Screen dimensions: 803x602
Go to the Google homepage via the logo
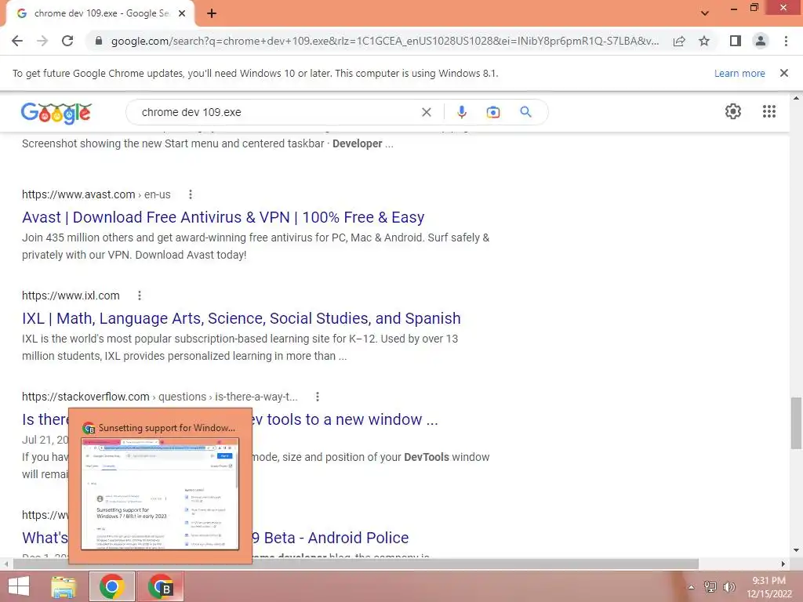click(x=56, y=113)
